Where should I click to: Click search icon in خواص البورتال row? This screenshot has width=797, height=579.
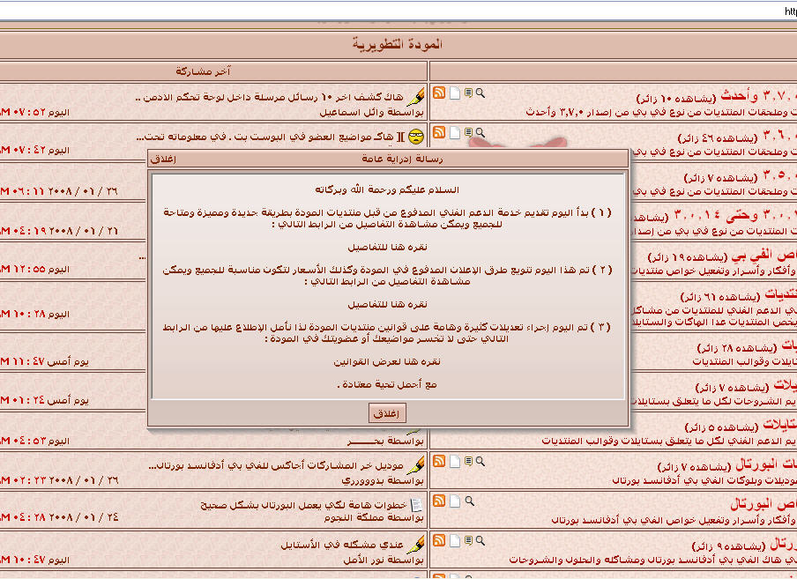coord(469,501)
